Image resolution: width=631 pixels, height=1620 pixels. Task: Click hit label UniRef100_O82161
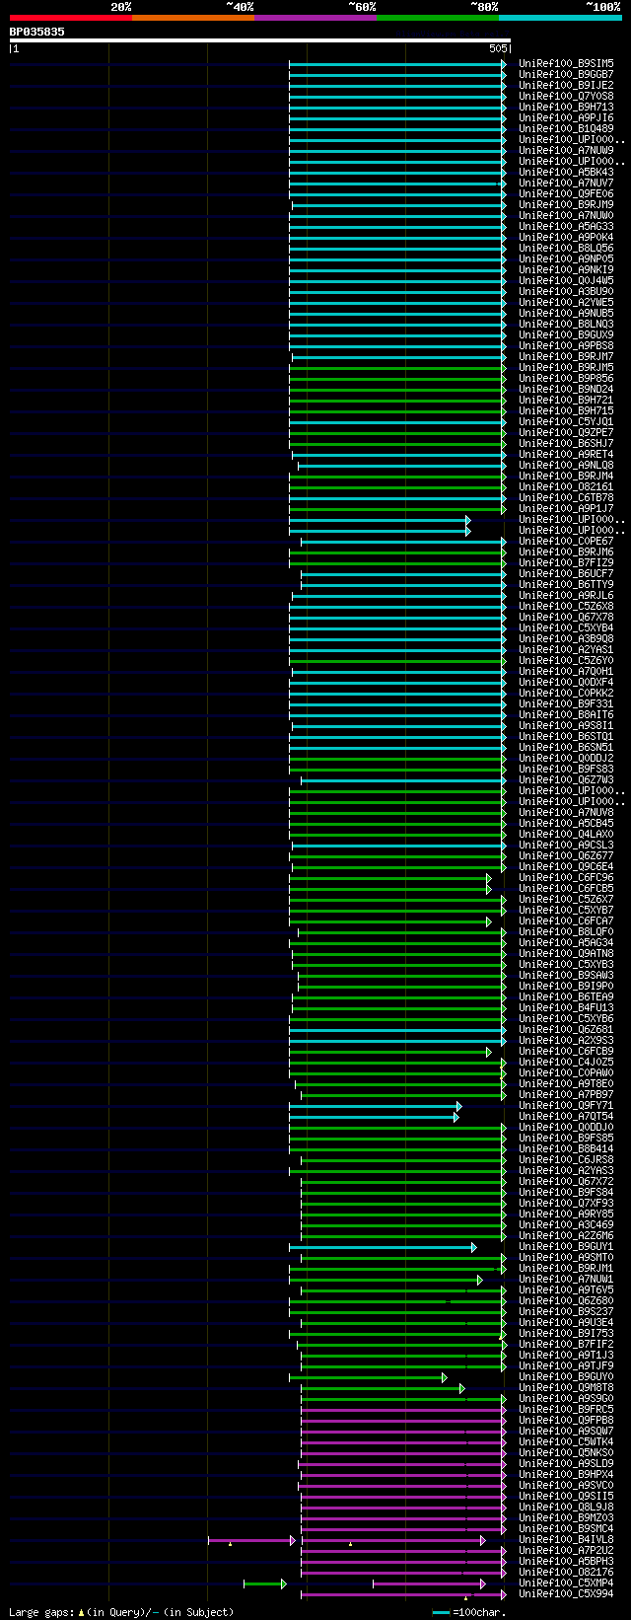(566, 486)
